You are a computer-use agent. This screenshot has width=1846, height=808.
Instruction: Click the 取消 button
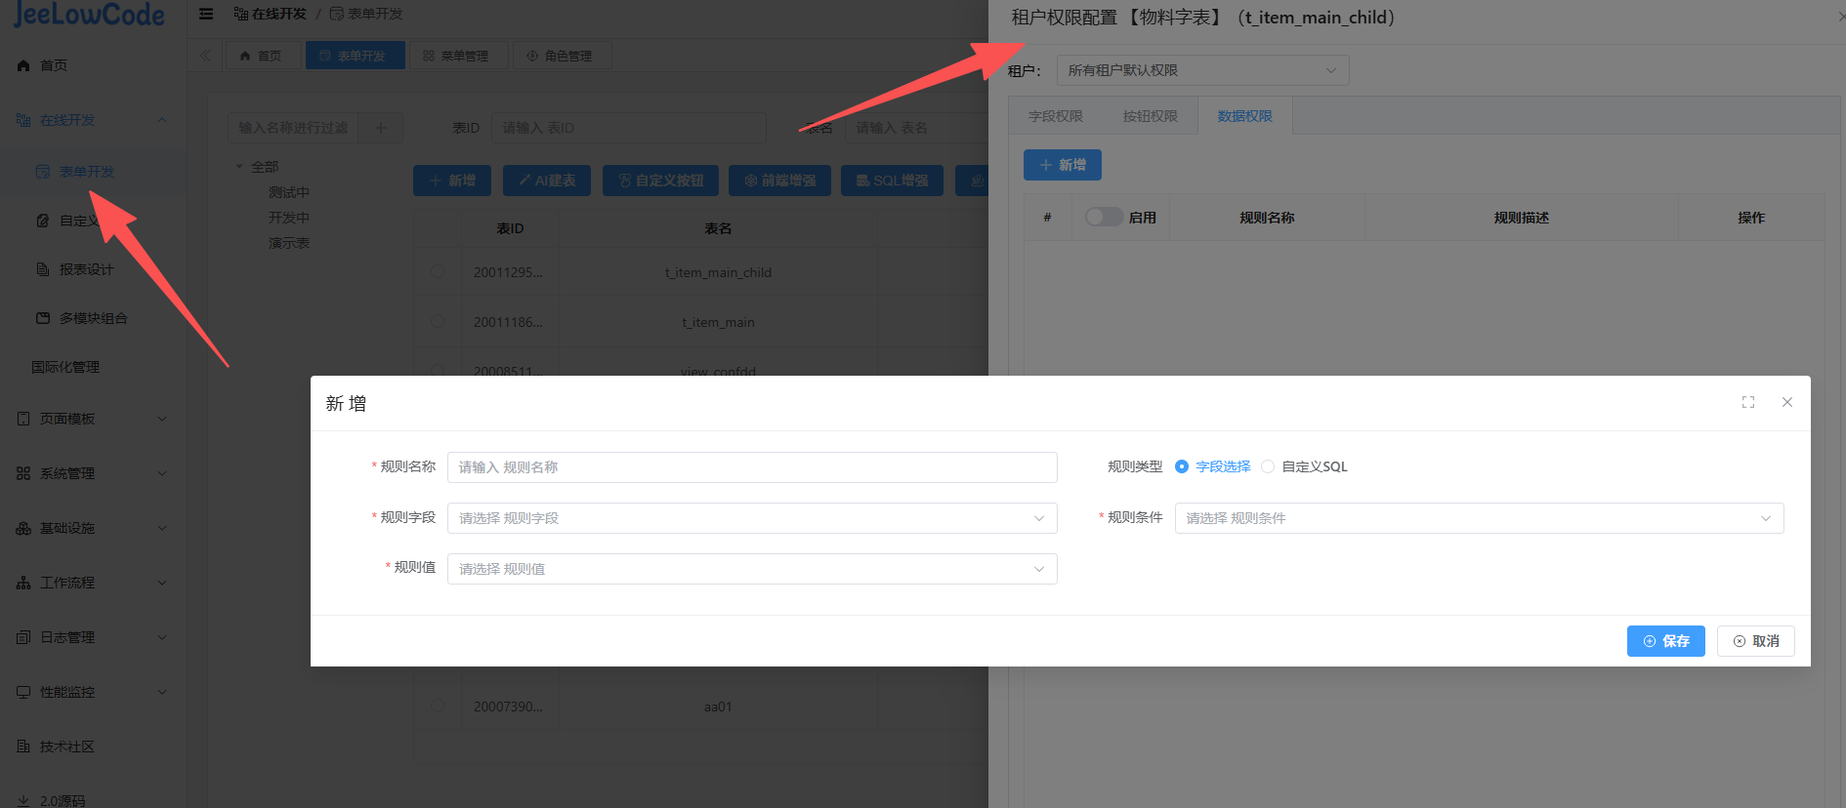pyautogui.click(x=1755, y=641)
